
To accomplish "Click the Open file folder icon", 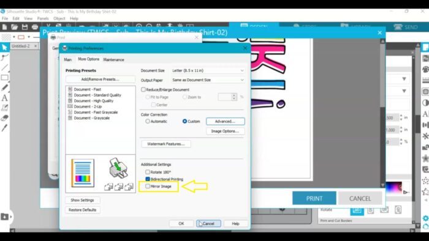I will [x=14, y=27].
